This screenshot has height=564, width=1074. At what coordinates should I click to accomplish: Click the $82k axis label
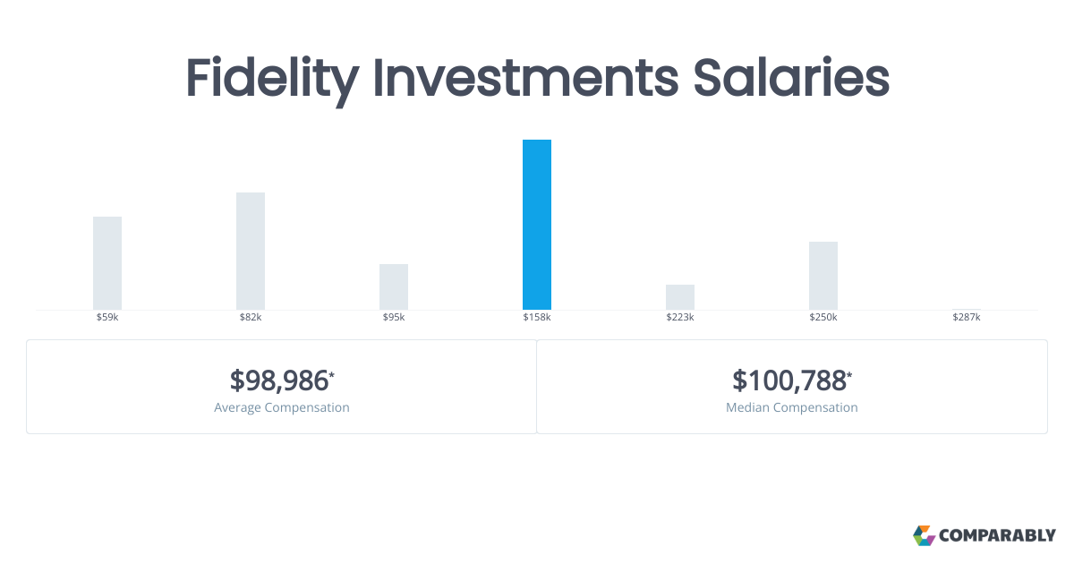(x=251, y=317)
